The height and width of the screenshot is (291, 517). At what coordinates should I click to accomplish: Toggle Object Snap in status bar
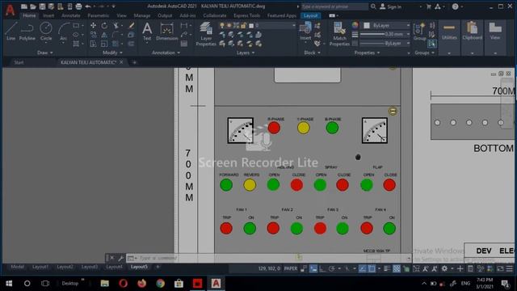click(x=372, y=269)
